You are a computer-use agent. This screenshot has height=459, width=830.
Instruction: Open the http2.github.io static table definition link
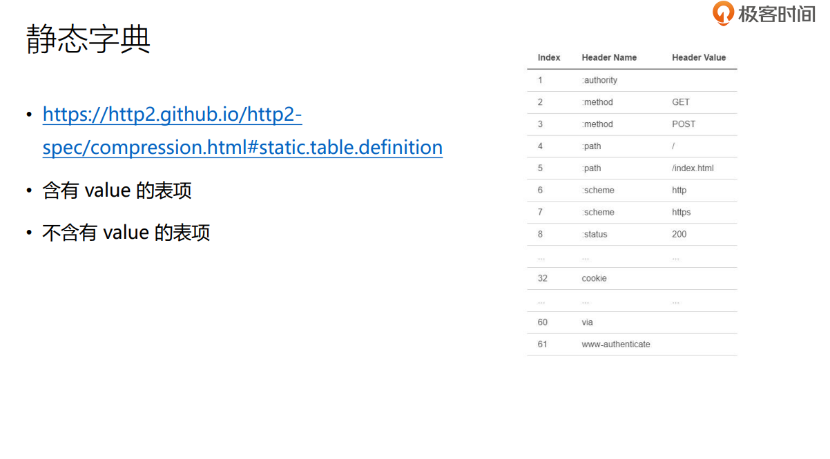[242, 130]
